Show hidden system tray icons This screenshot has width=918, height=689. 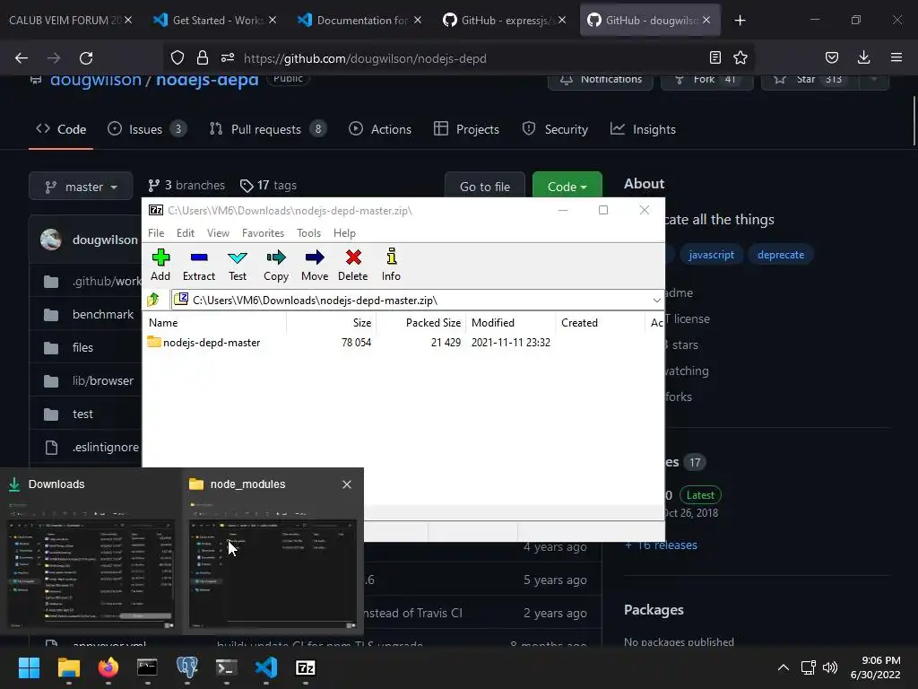coord(784,667)
